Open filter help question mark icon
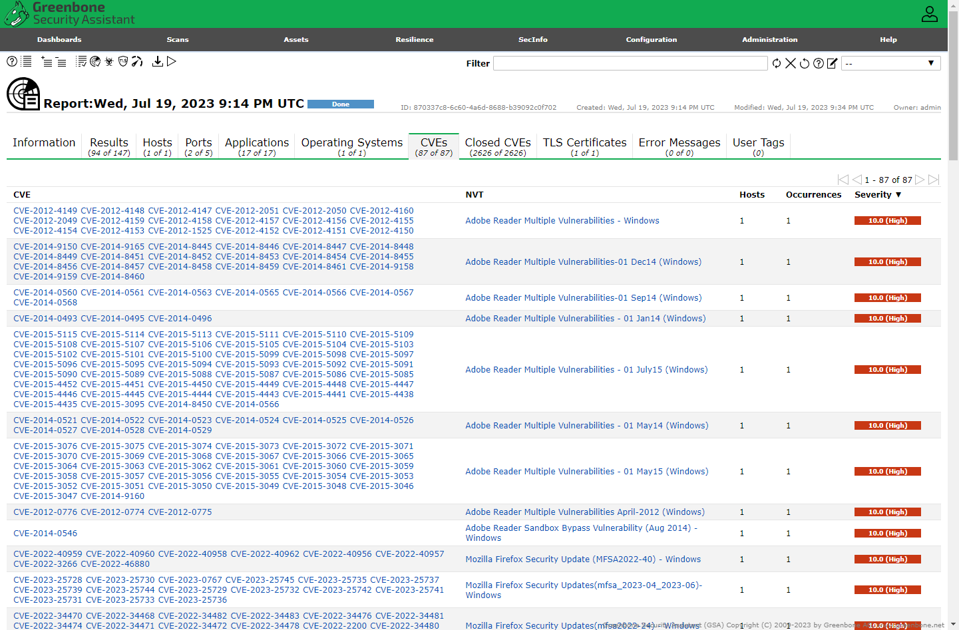Image resolution: width=959 pixels, height=630 pixels. tap(819, 63)
